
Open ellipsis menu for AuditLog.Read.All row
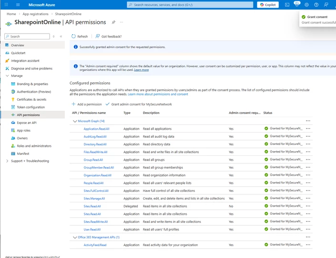pos(308,136)
